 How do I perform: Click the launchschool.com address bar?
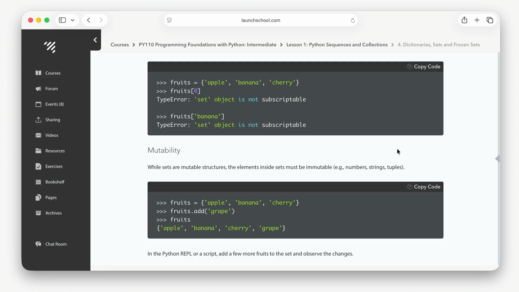coord(261,20)
